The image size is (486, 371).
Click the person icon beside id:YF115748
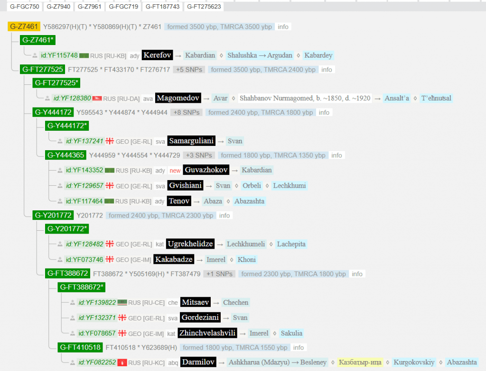point(35,55)
